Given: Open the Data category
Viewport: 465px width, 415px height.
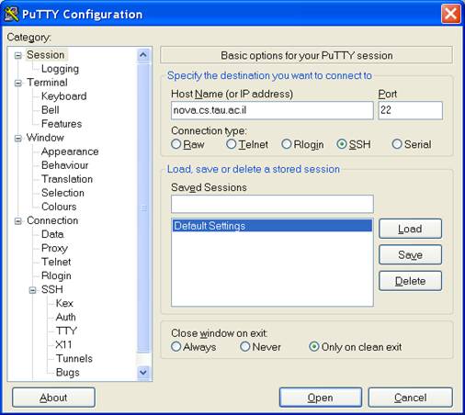Looking at the screenshot, I should [x=52, y=234].
